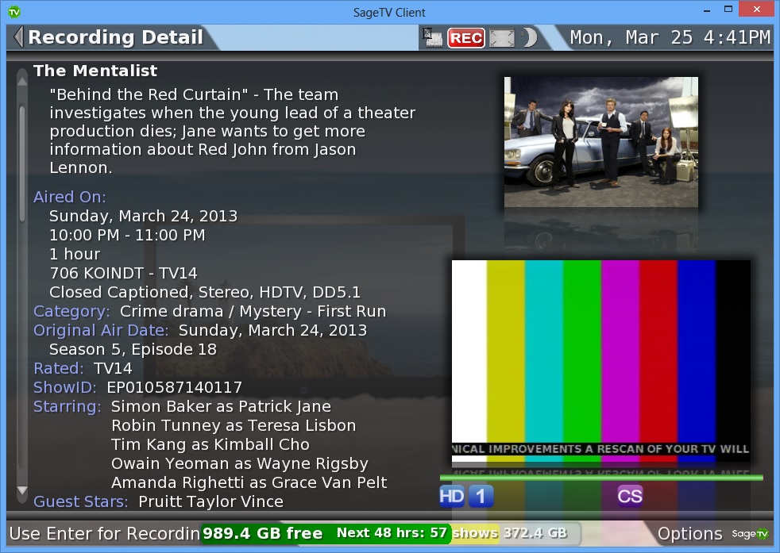Click the blue HD badge
Screen dimensions: 780x553
click(452, 496)
